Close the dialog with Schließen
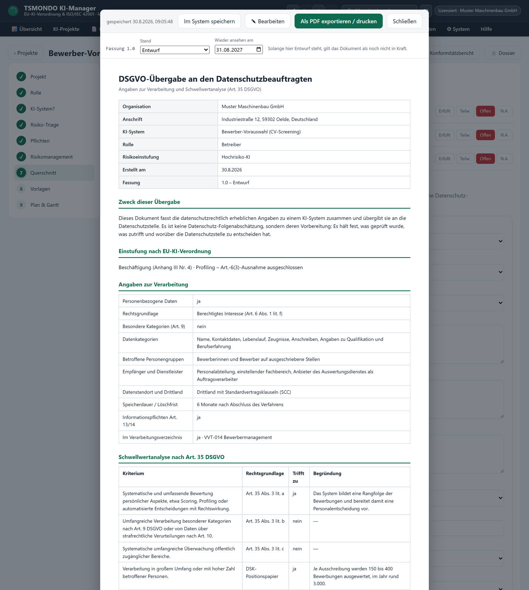The width and height of the screenshot is (529, 590). 404,21
